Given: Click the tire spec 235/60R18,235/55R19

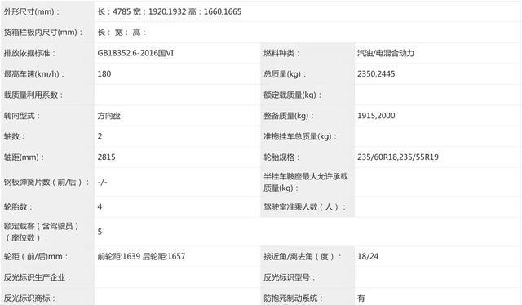Looking at the screenshot, I should click(398, 157).
